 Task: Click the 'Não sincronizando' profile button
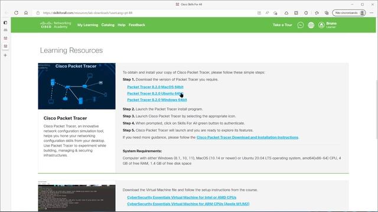click(x=349, y=13)
